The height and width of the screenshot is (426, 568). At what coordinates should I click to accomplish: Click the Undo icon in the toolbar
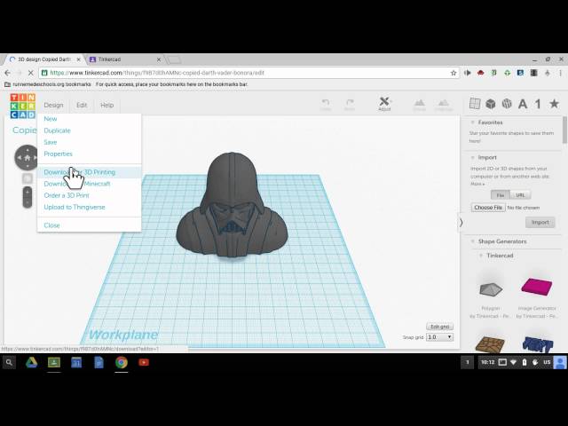pos(326,105)
